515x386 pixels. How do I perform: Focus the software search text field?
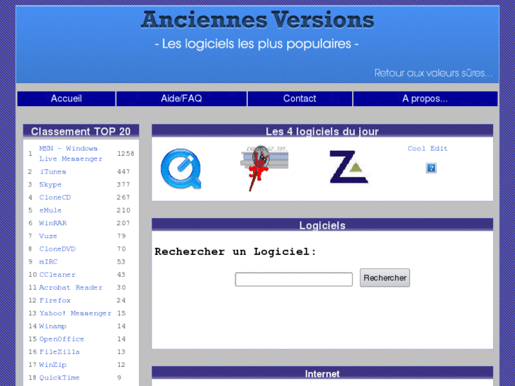click(294, 279)
